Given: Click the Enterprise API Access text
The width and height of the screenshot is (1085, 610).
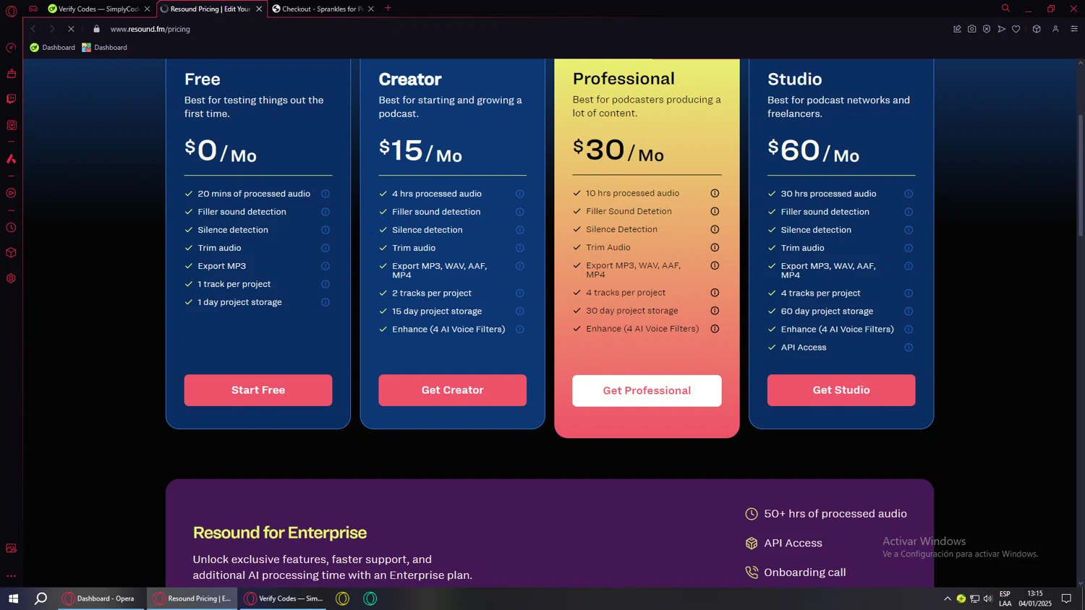Looking at the screenshot, I should pos(793,544).
